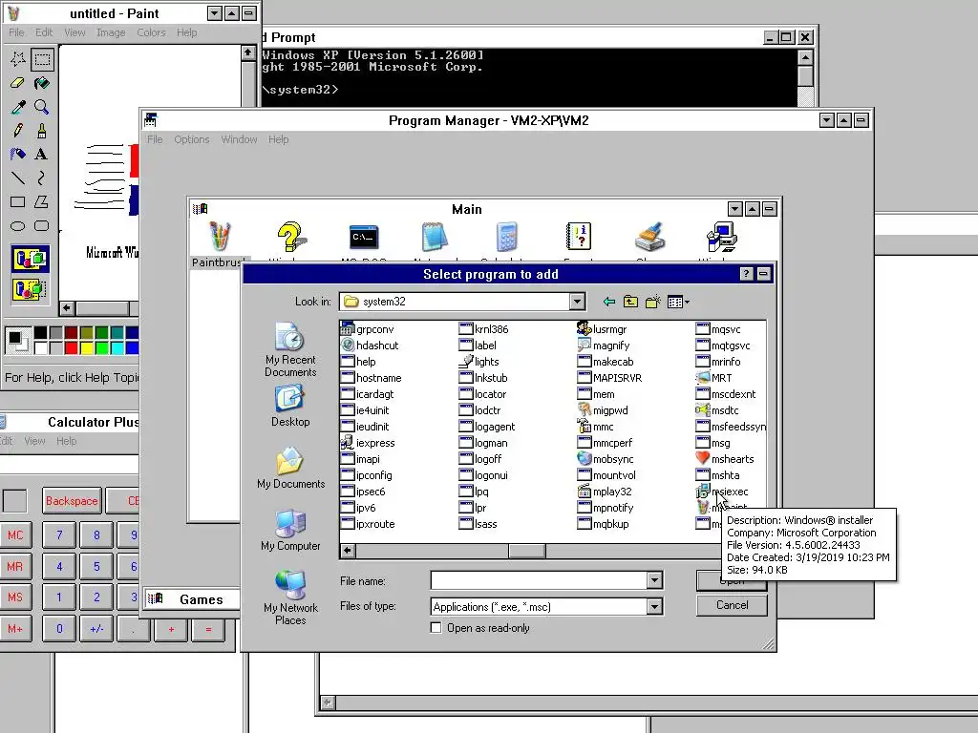Pick the Pencil tool in Paint

pos(18,130)
